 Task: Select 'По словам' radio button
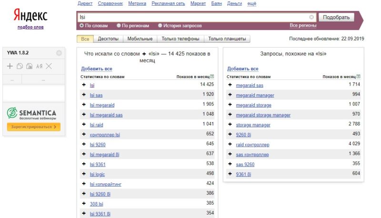[81, 26]
